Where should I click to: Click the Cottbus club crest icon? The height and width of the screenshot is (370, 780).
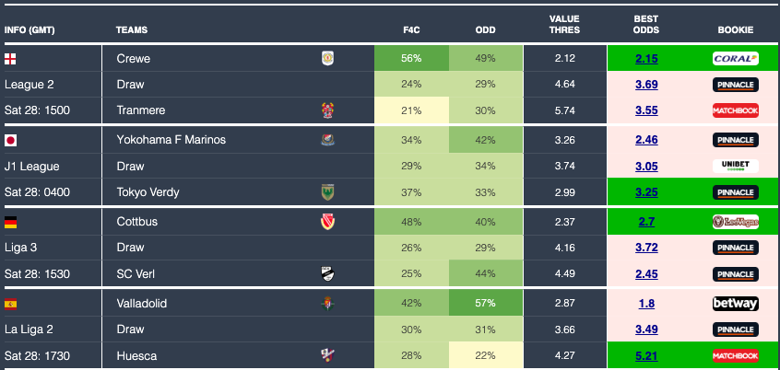tap(327, 222)
